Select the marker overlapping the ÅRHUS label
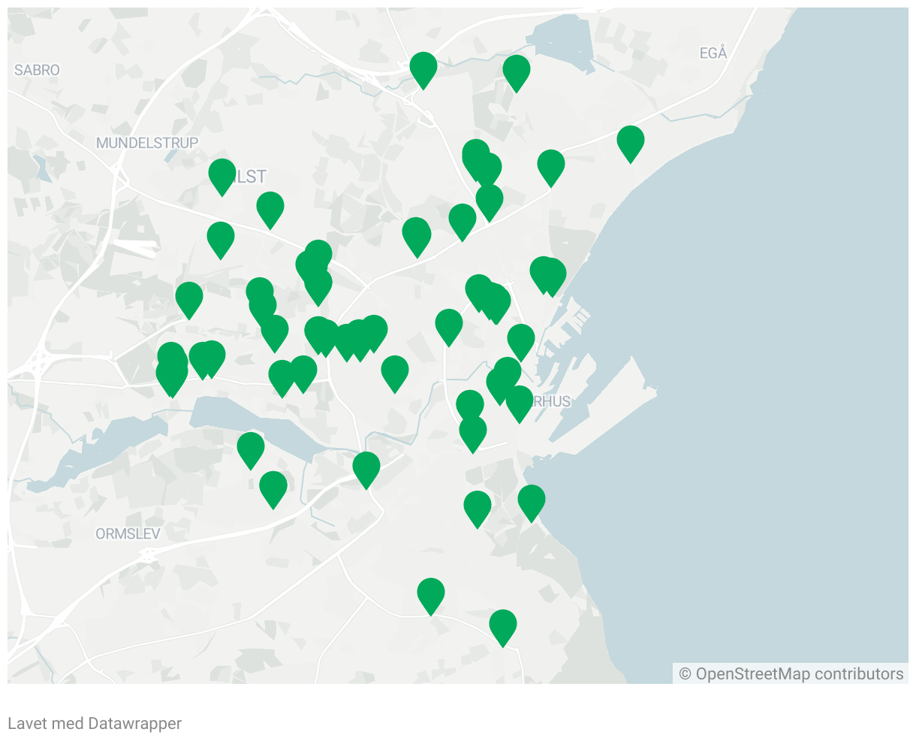The height and width of the screenshot is (741, 916). tap(519, 401)
